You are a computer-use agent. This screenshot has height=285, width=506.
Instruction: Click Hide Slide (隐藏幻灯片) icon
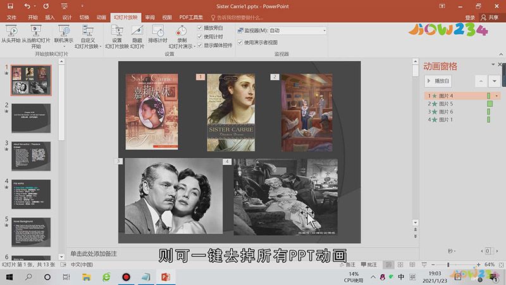tap(137, 37)
